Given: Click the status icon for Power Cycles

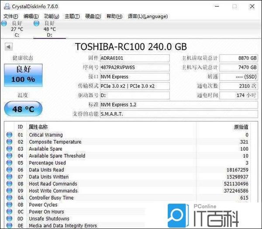Looking at the screenshot, I should pos(9,204).
